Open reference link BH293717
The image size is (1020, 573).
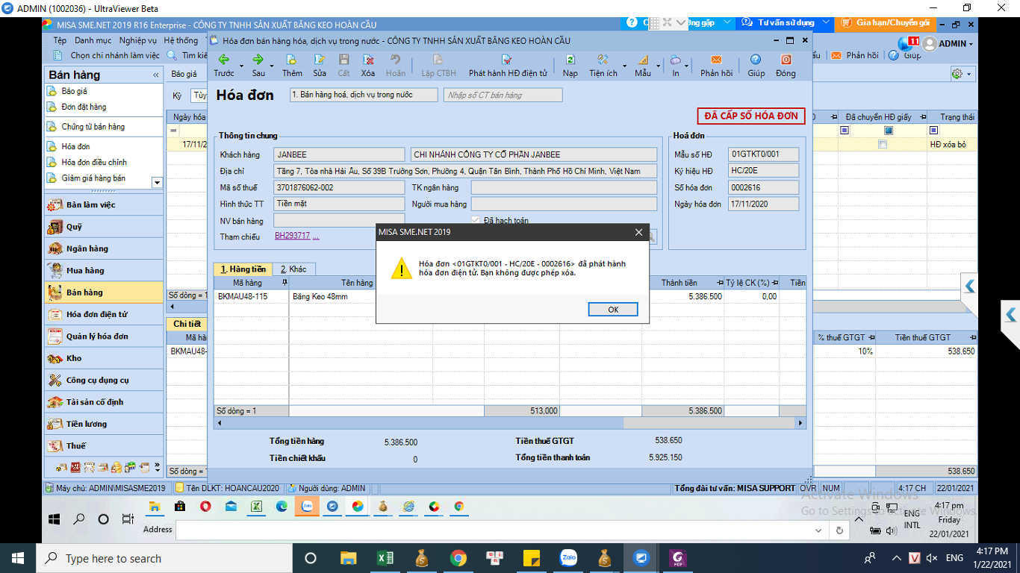point(292,236)
